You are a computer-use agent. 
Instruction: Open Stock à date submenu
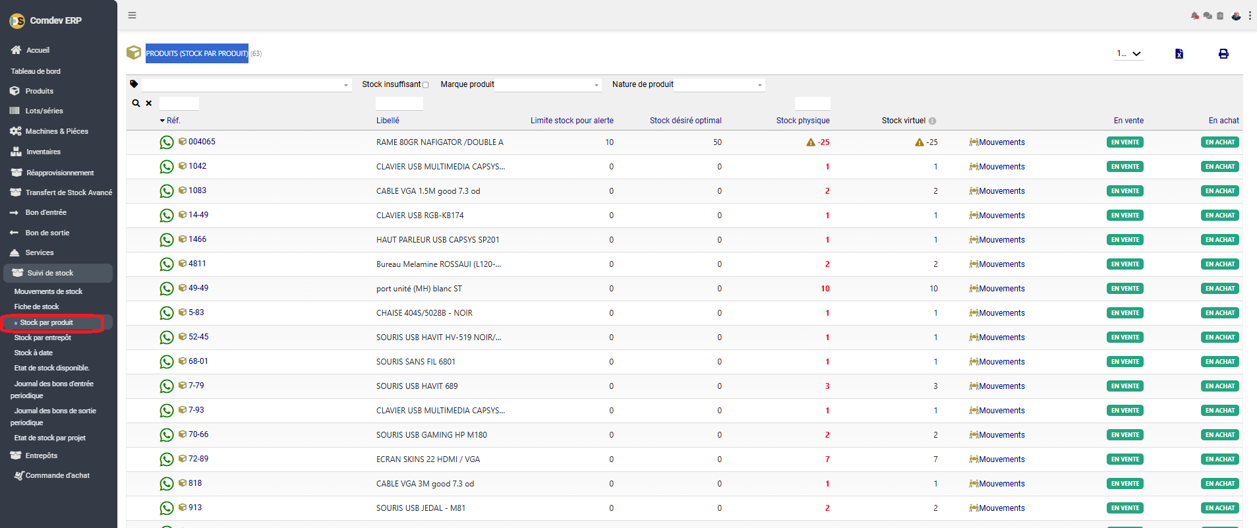[x=33, y=353]
